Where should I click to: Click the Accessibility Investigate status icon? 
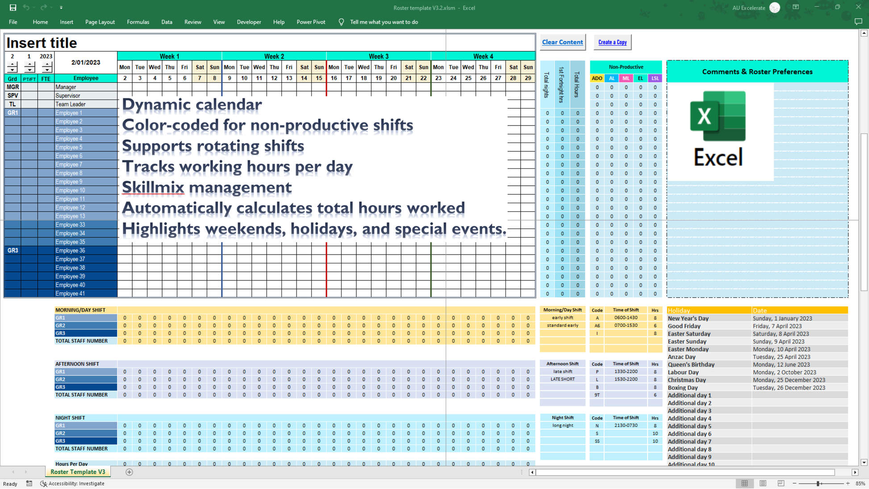pyautogui.click(x=43, y=484)
